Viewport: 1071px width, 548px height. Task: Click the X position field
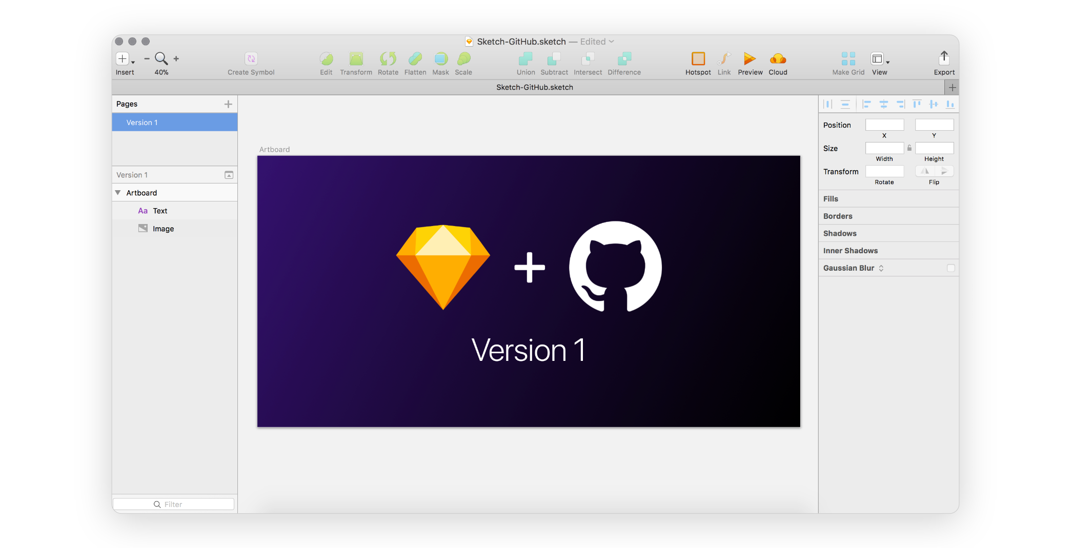tap(884, 125)
